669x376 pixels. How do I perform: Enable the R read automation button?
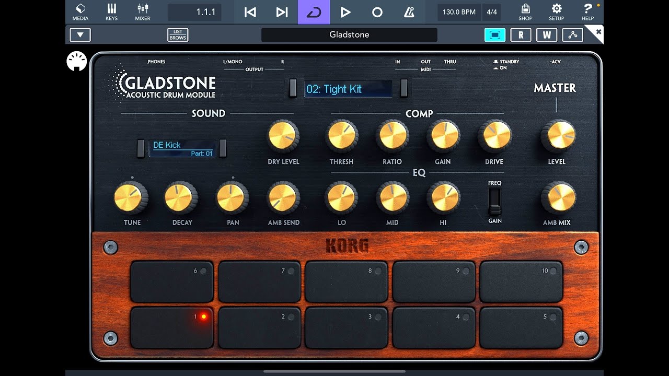pos(521,35)
